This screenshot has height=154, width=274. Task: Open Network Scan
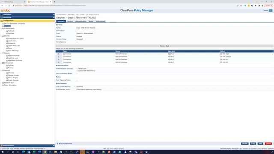tap(9, 83)
